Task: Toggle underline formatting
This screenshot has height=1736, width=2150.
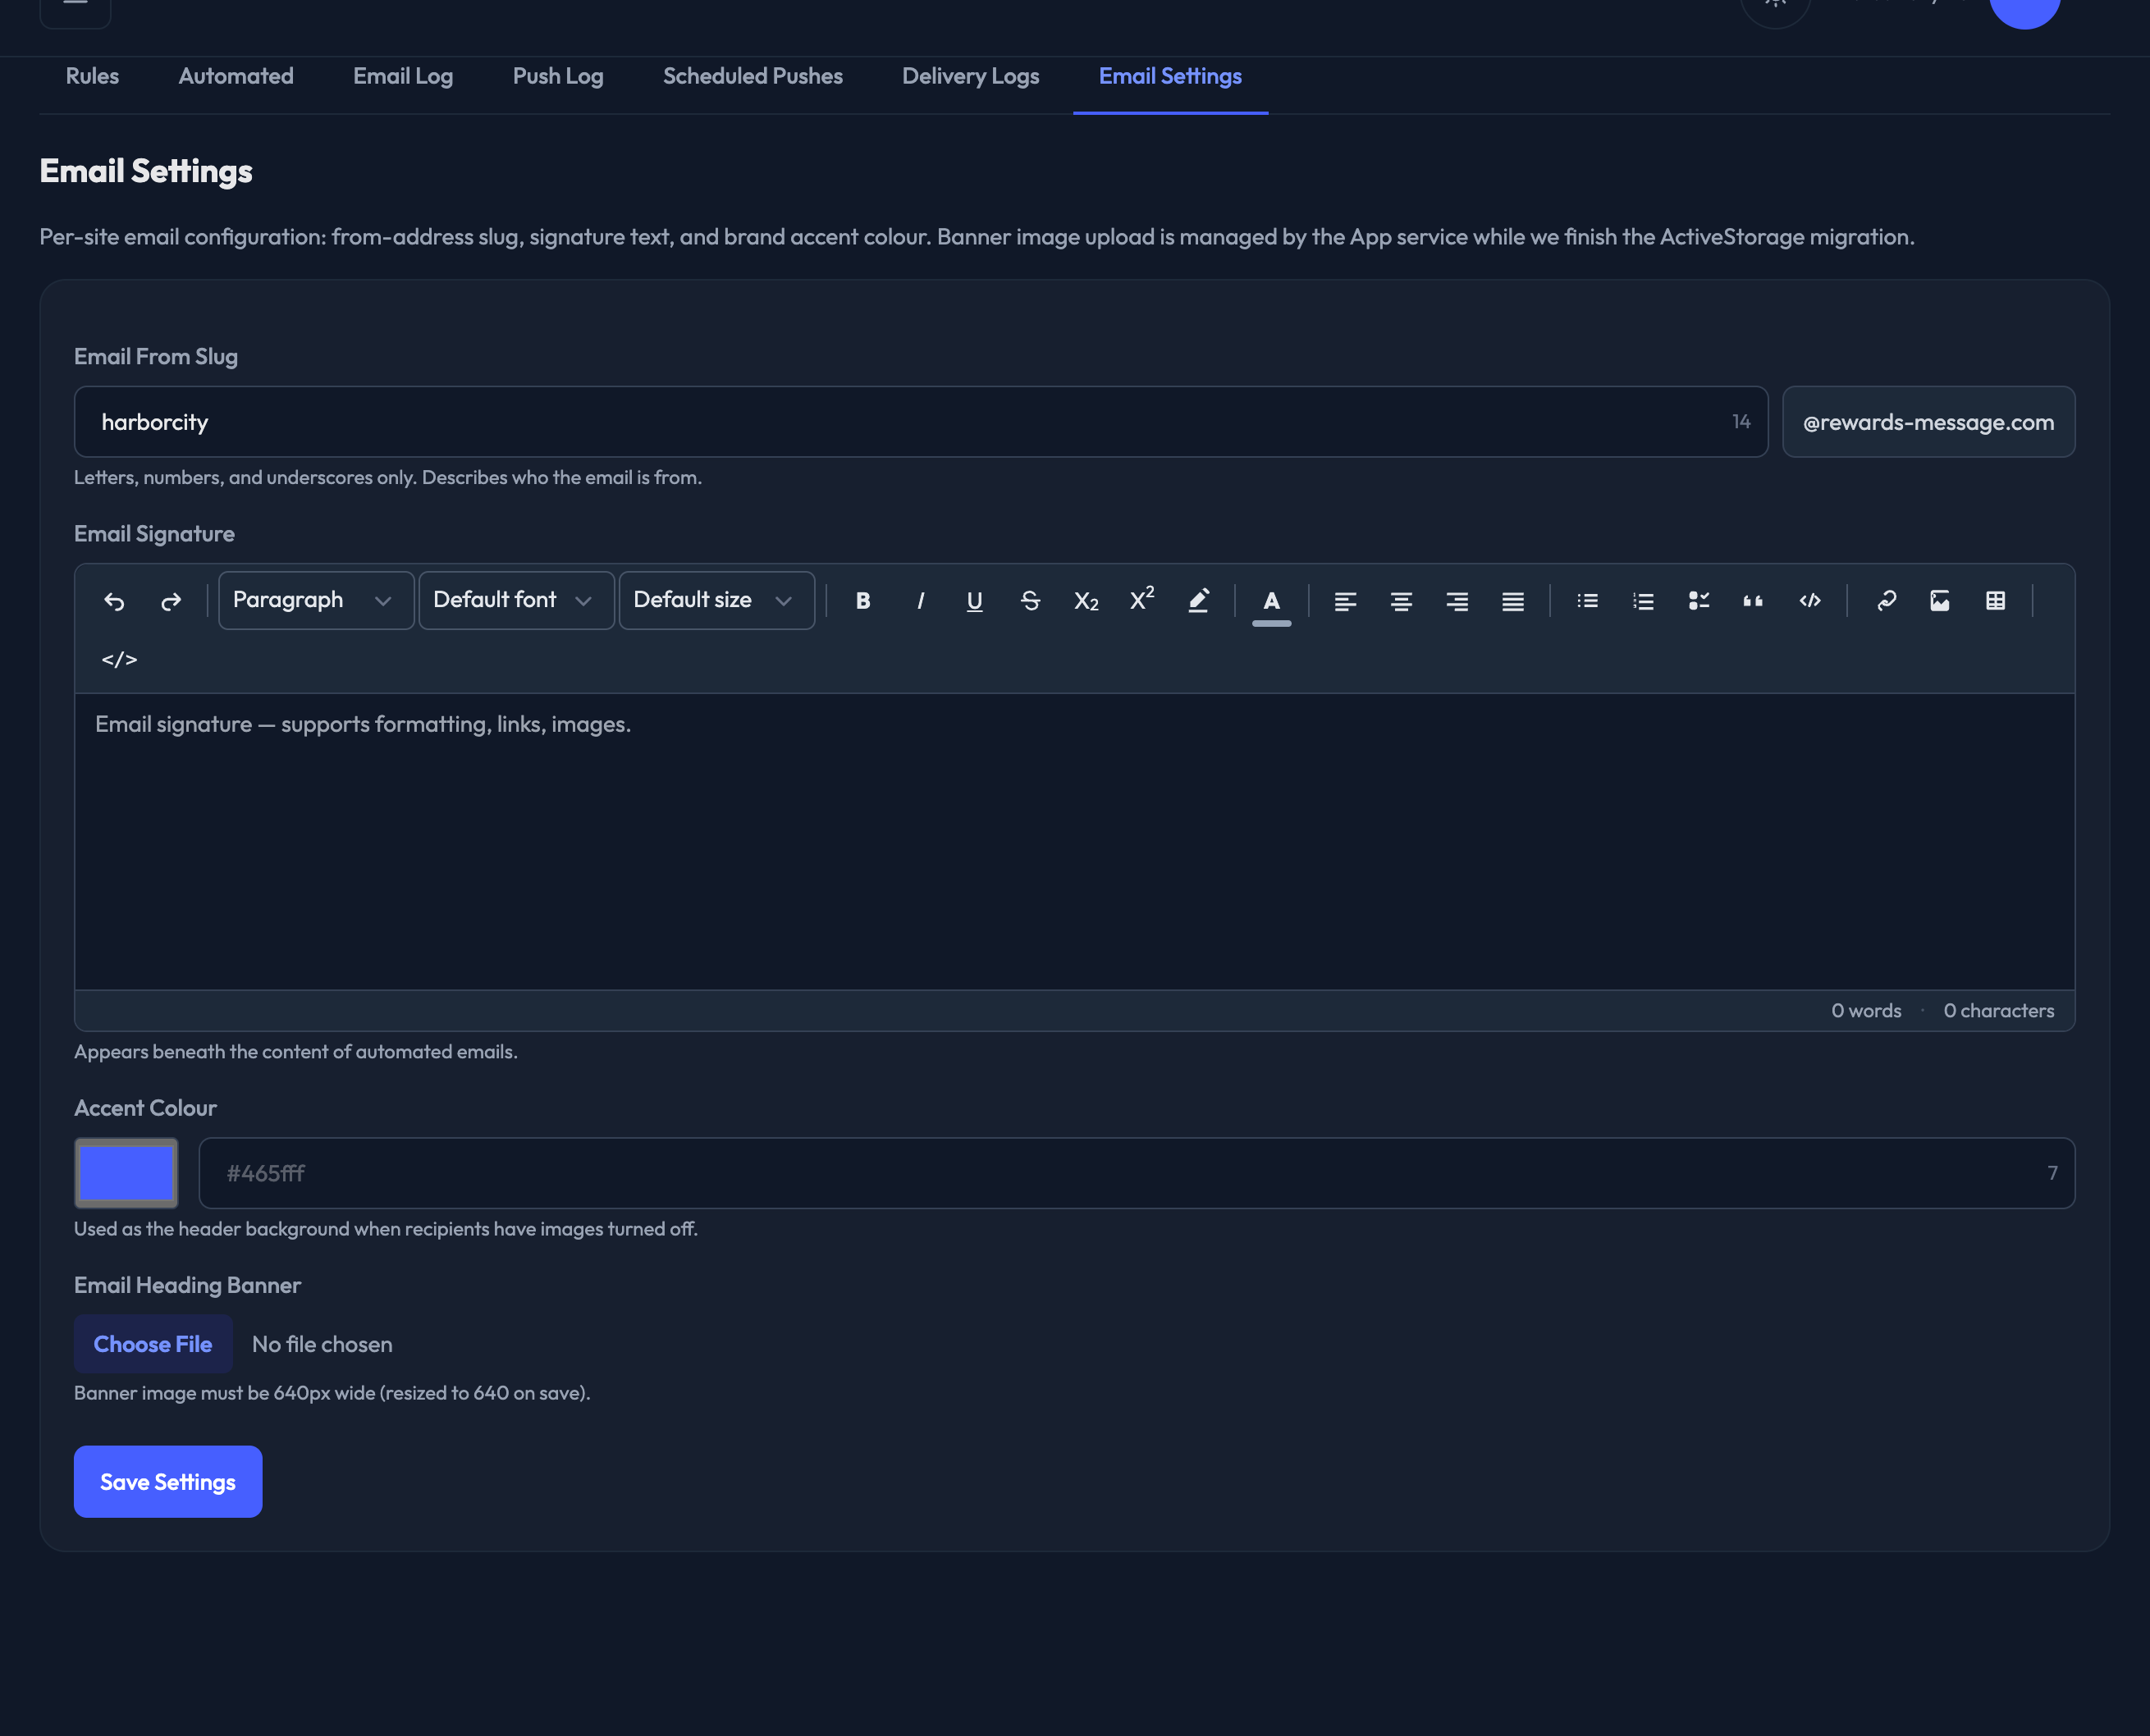Action: (x=975, y=601)
